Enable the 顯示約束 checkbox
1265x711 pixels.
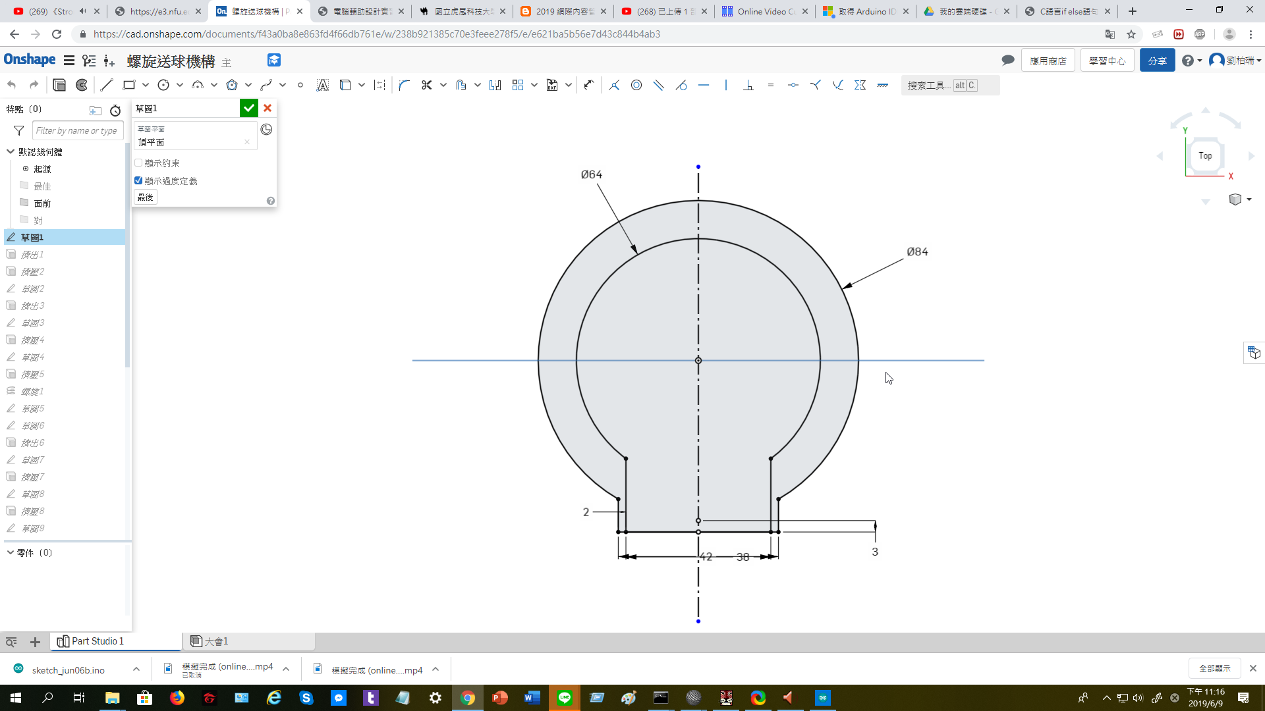(x=138, y=163)
